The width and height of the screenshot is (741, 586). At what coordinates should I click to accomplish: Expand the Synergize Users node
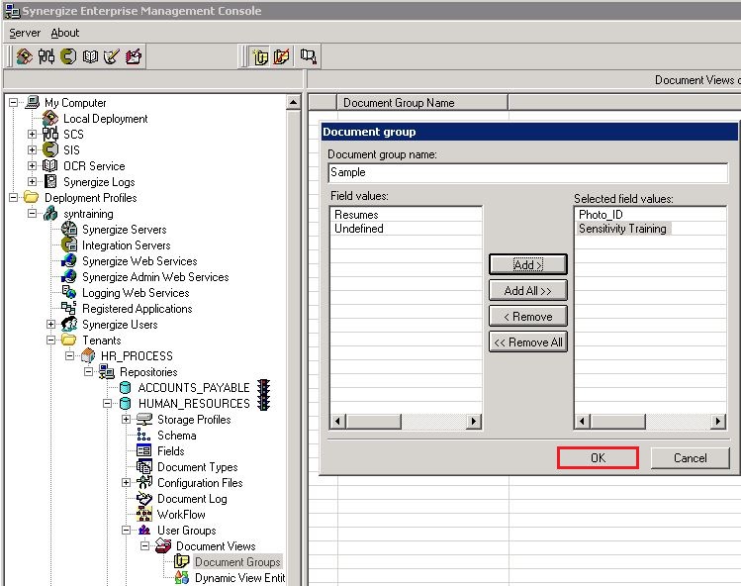[x=50, y=324]
